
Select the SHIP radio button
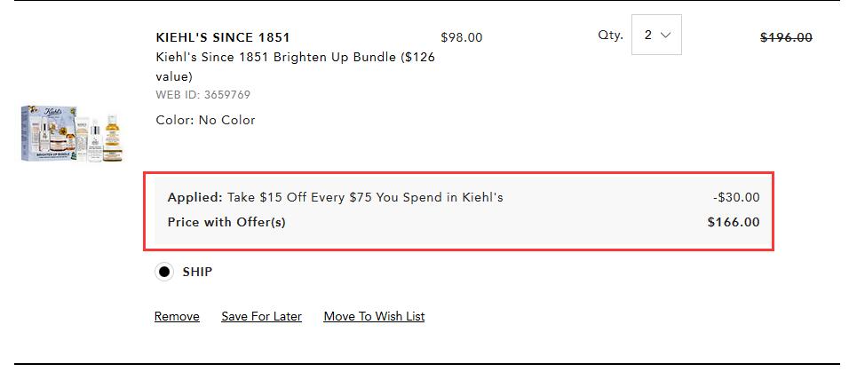pos(164,272)
